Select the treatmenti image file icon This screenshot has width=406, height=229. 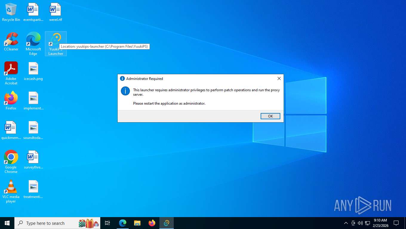[x=33, y=189]
